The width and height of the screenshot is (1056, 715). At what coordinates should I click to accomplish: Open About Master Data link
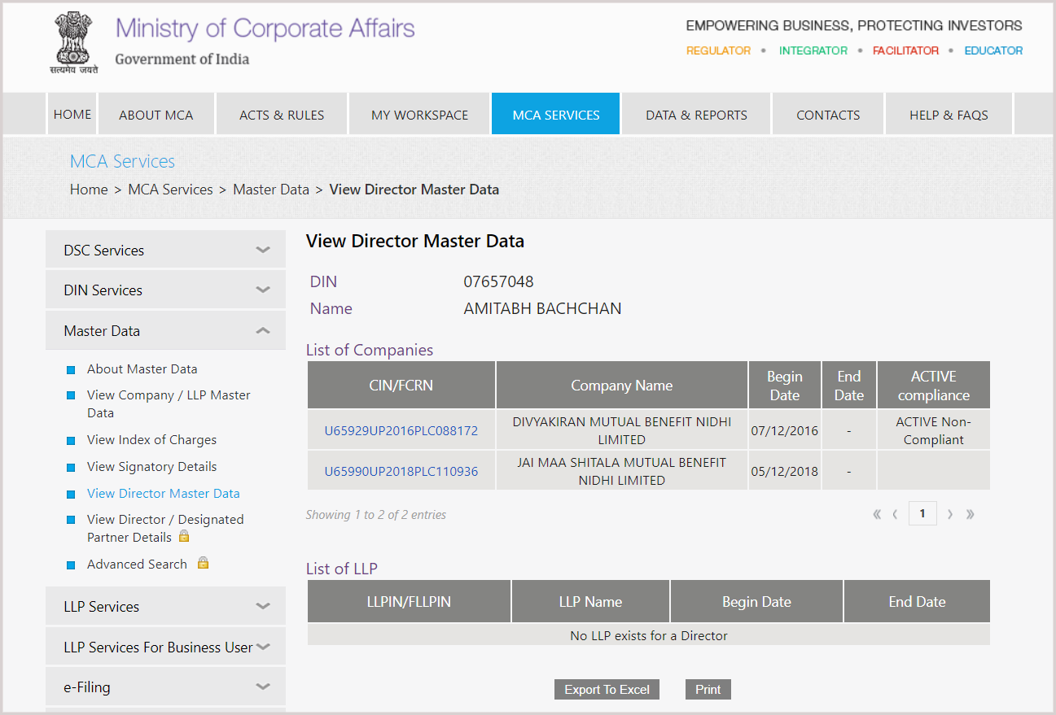point(142,368)
